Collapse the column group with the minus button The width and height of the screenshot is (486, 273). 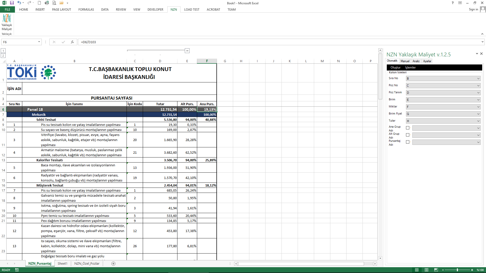click(x=187, y=51)
